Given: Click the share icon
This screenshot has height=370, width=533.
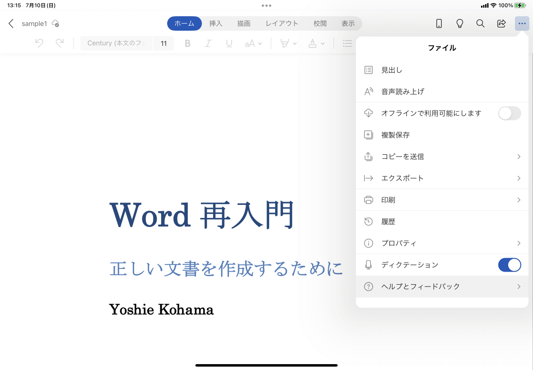Looking at the screenshot, I should 501,23.
